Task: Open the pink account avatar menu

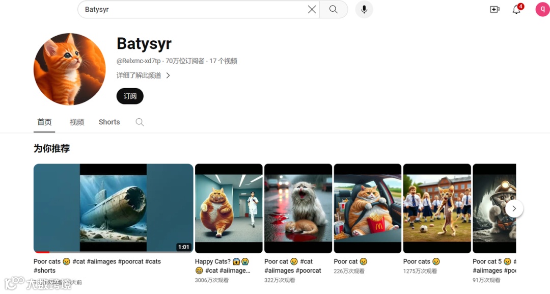Action: click(542, 10)
